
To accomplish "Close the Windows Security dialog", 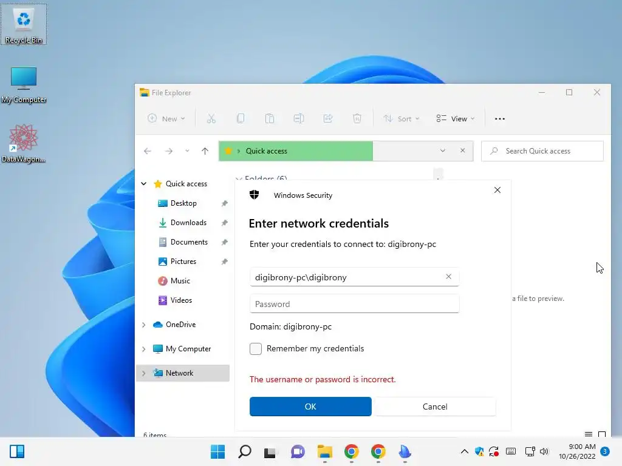I will [x=497, y=190].
